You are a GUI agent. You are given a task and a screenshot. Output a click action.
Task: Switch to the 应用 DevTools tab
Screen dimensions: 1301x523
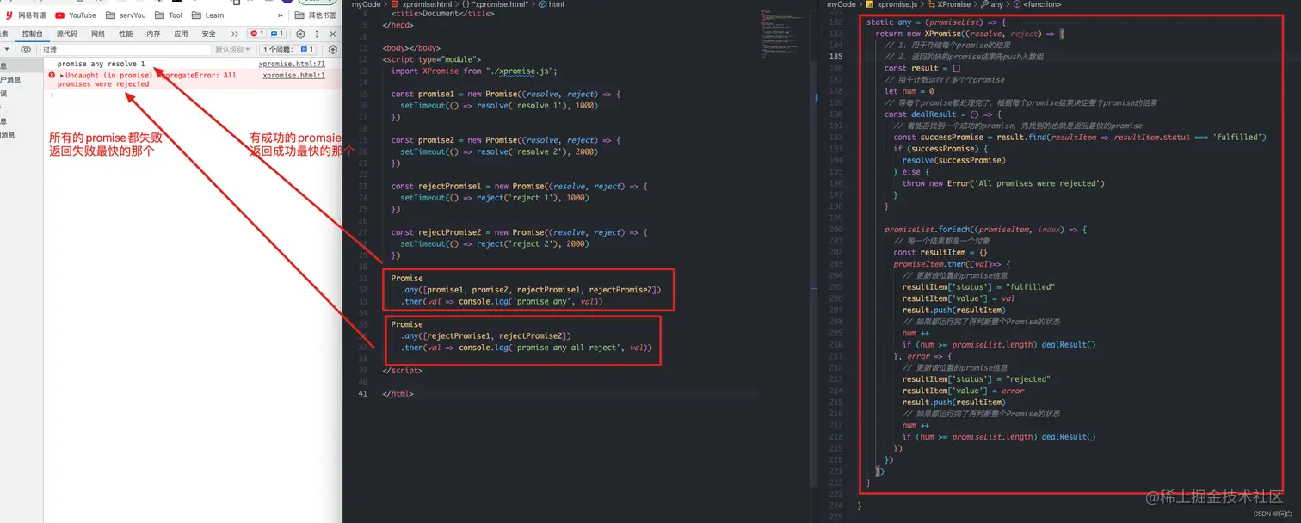pyautogui.click(x=181, y=34)
